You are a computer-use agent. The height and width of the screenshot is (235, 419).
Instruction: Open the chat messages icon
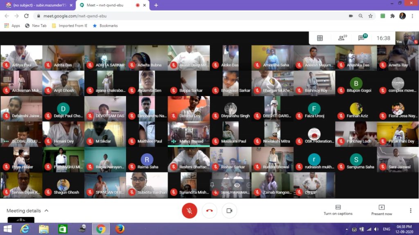(x=362, y=38)
